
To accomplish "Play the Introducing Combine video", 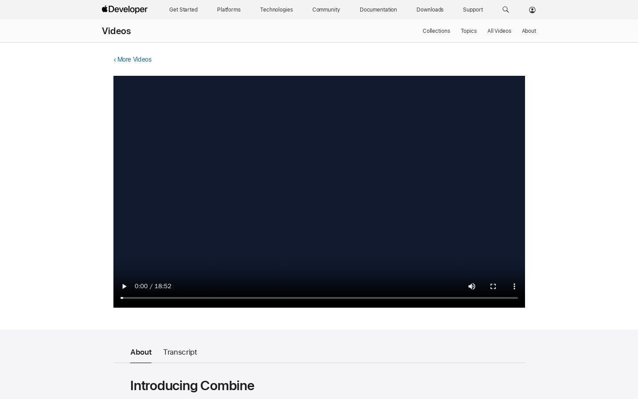I will click(x=124, y=286).
